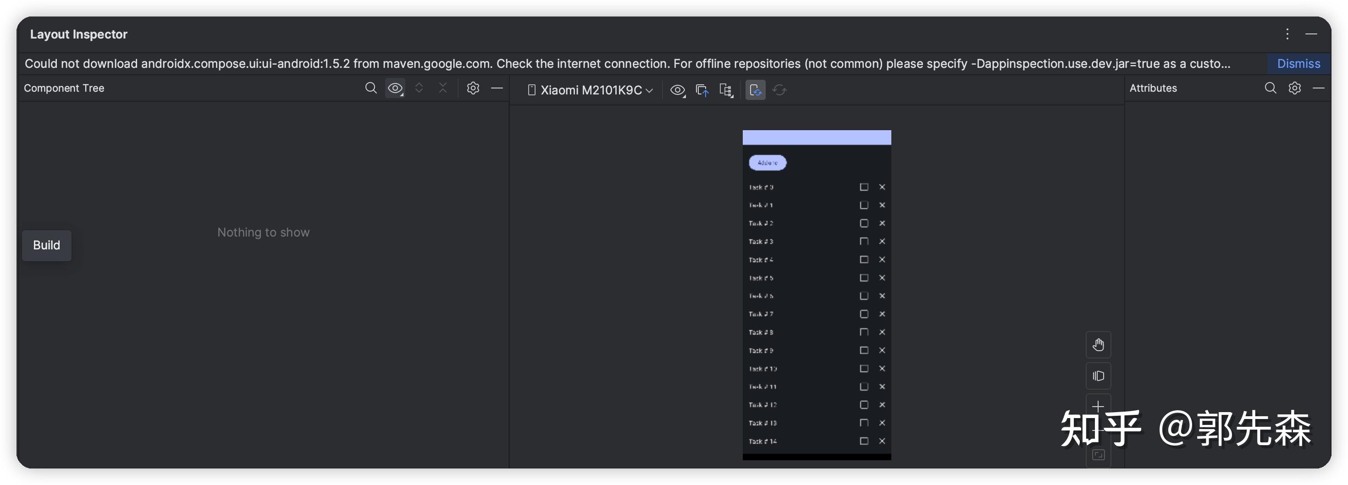Click the Load Overlay icon
Screen dimensions: 1348x485
pyautogui.click(x=702, y=90)
